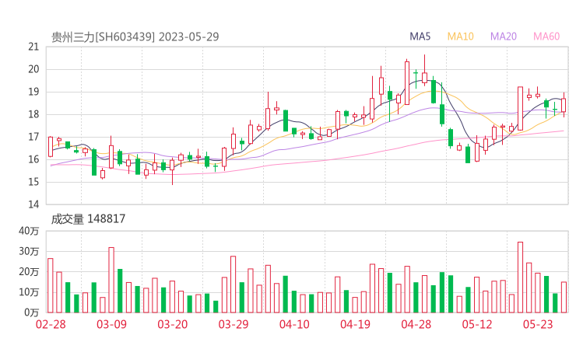Screen dimensions: 576x342
Task: Click the 04-19 date axis label
Action: point(355,324)
